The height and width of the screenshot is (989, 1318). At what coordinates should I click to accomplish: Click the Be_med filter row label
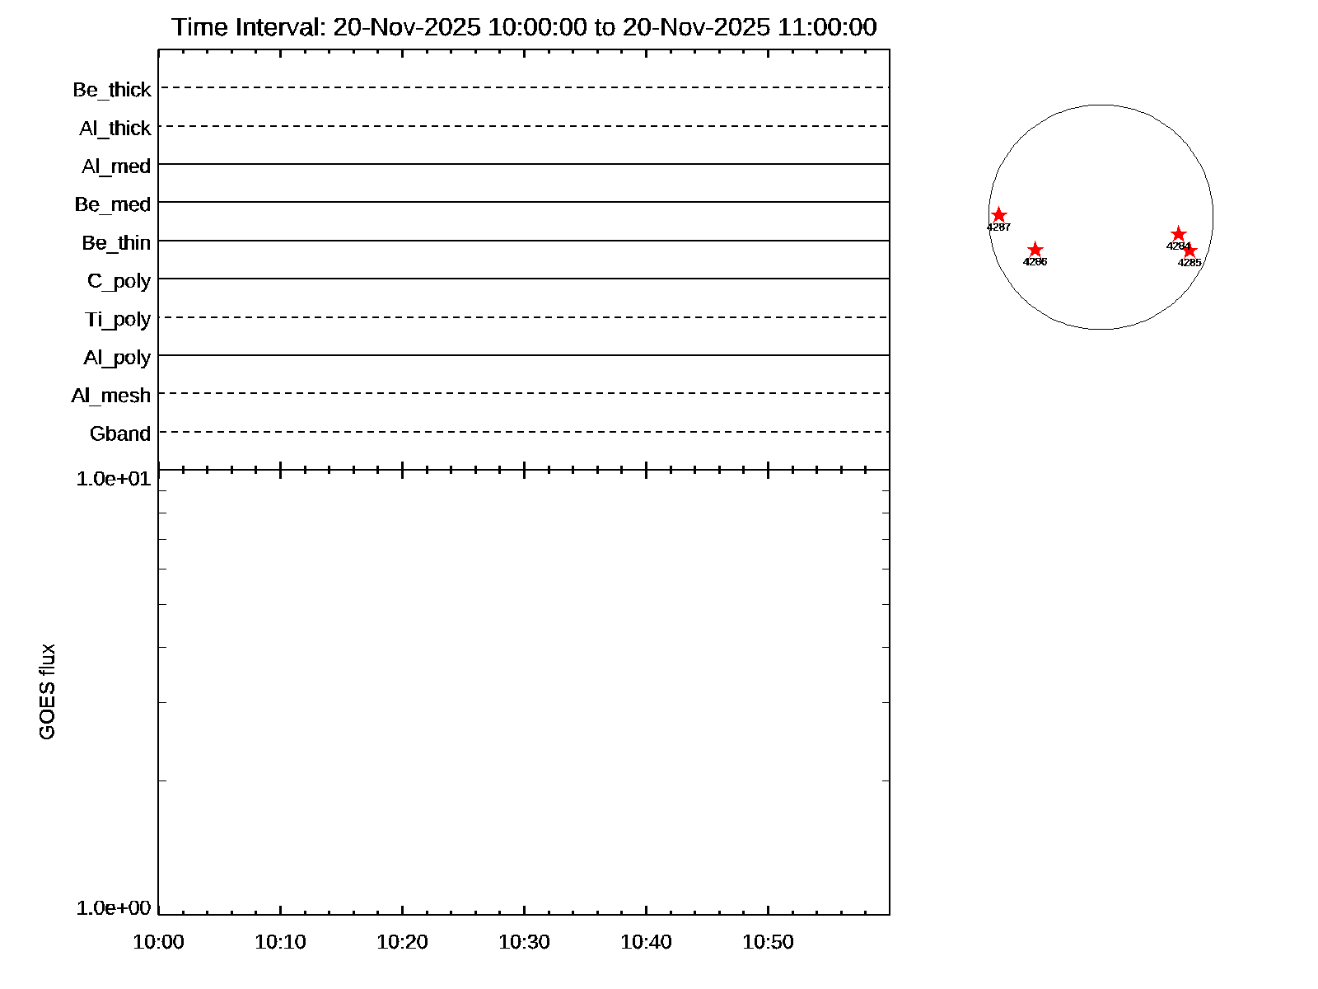[113, 204]
